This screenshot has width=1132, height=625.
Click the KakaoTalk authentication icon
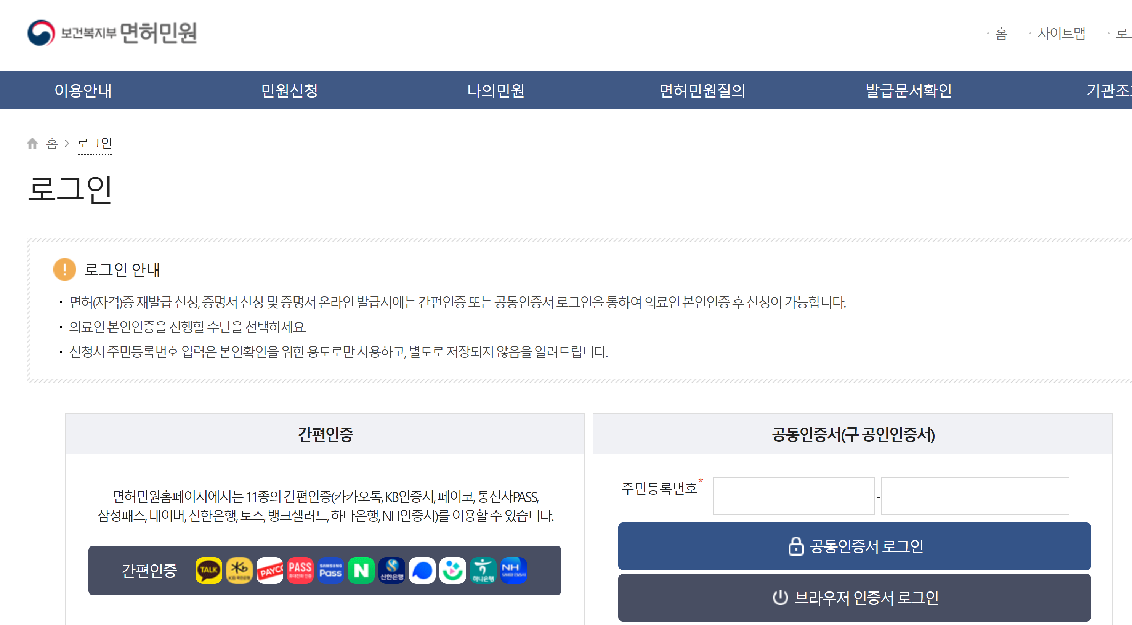click(x=209, y=570)
